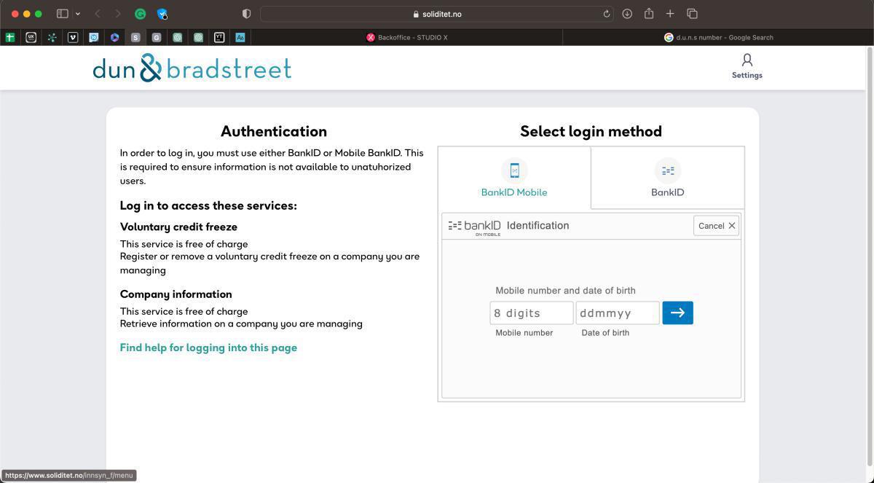Click the privacy shield icon
874x483 pixels.
point(246,14)
